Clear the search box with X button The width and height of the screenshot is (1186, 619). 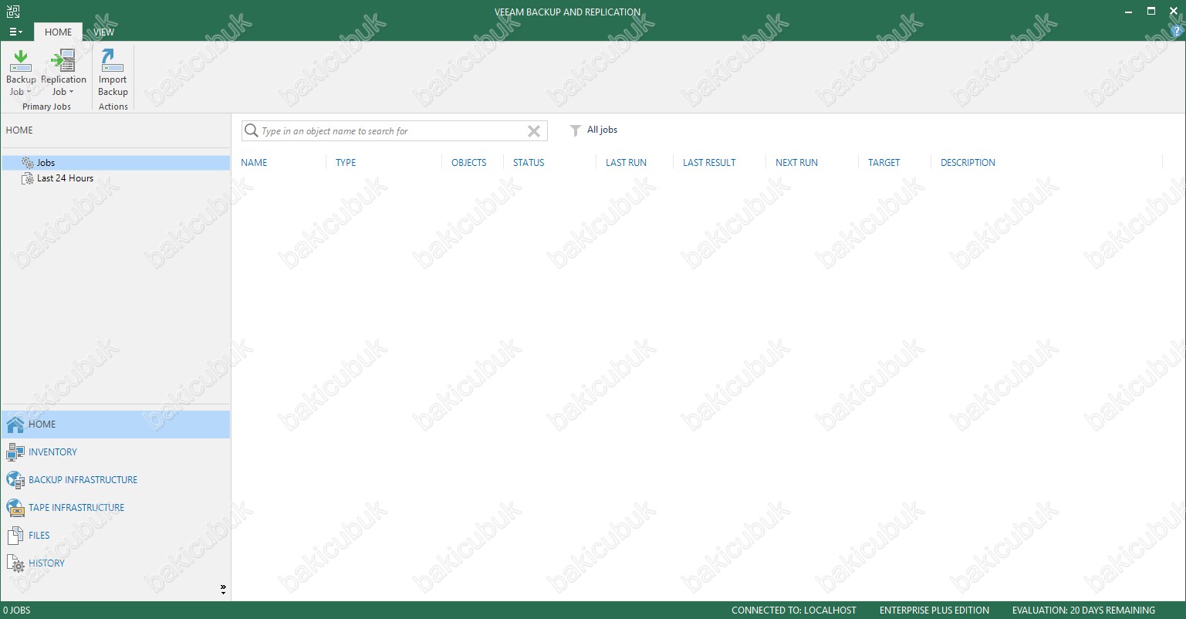(533, 131)
